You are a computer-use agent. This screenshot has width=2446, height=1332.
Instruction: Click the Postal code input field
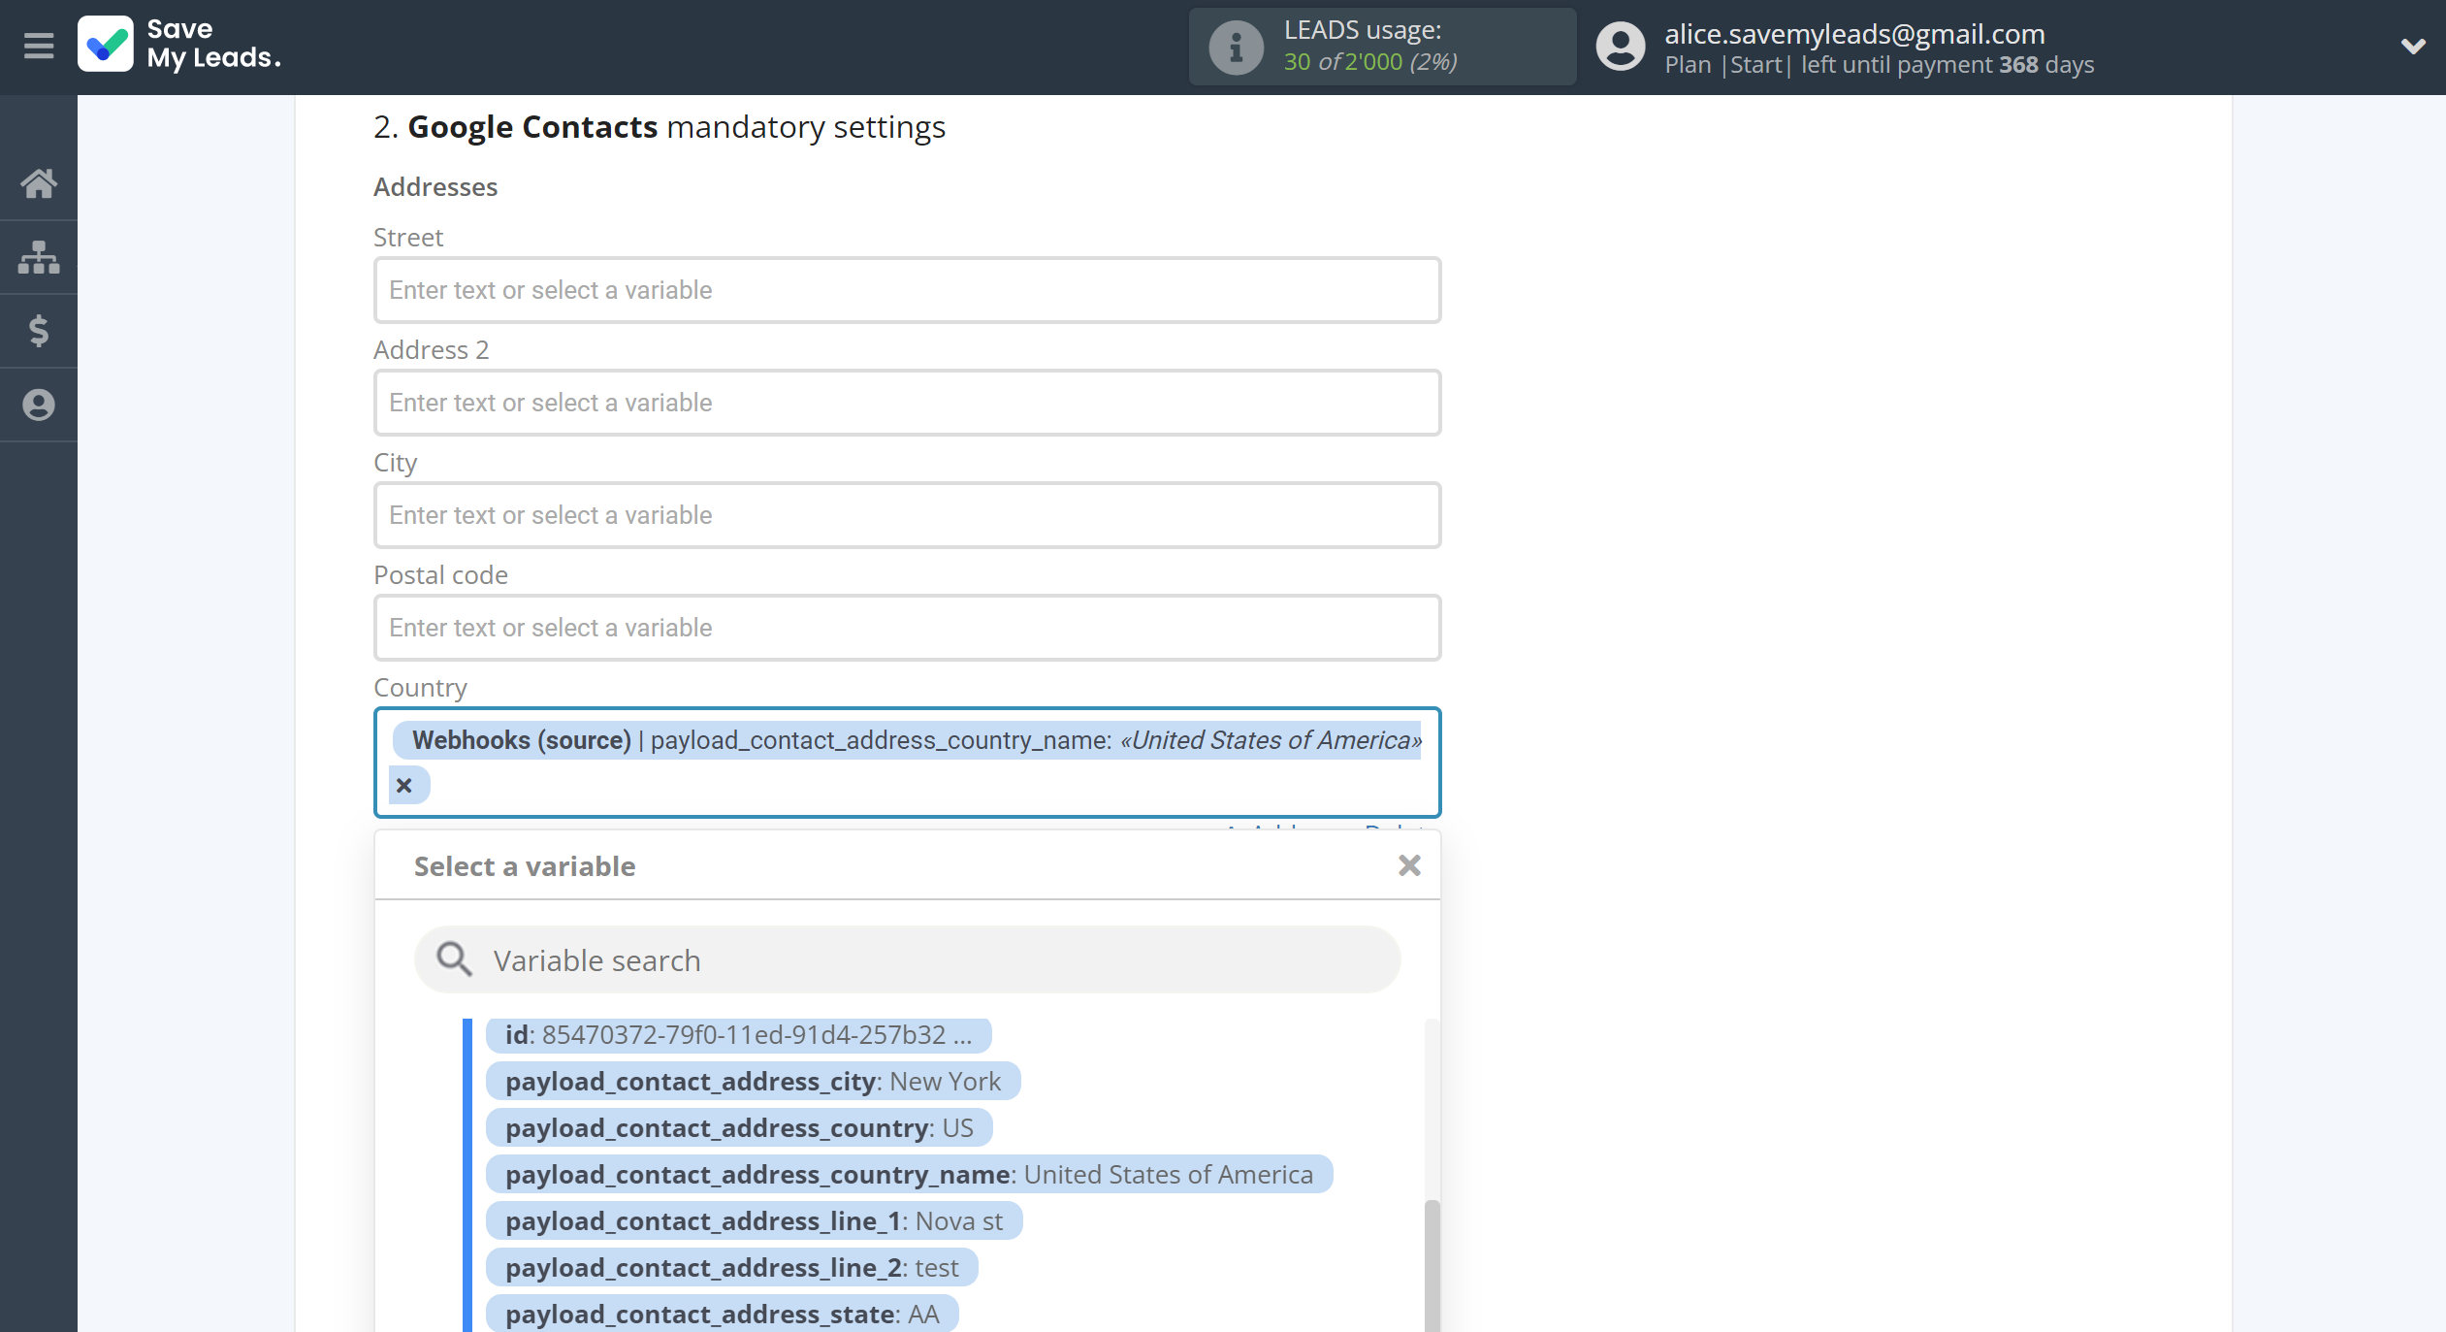click(907, 628)
